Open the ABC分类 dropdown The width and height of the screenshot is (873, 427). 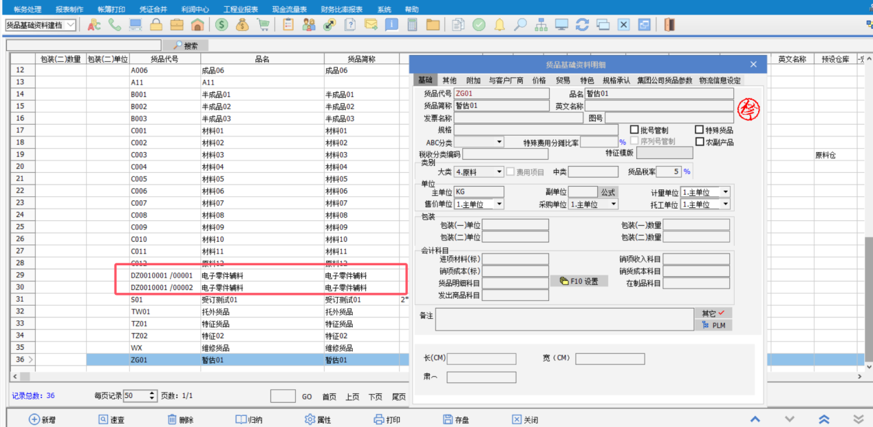point(499,142)
